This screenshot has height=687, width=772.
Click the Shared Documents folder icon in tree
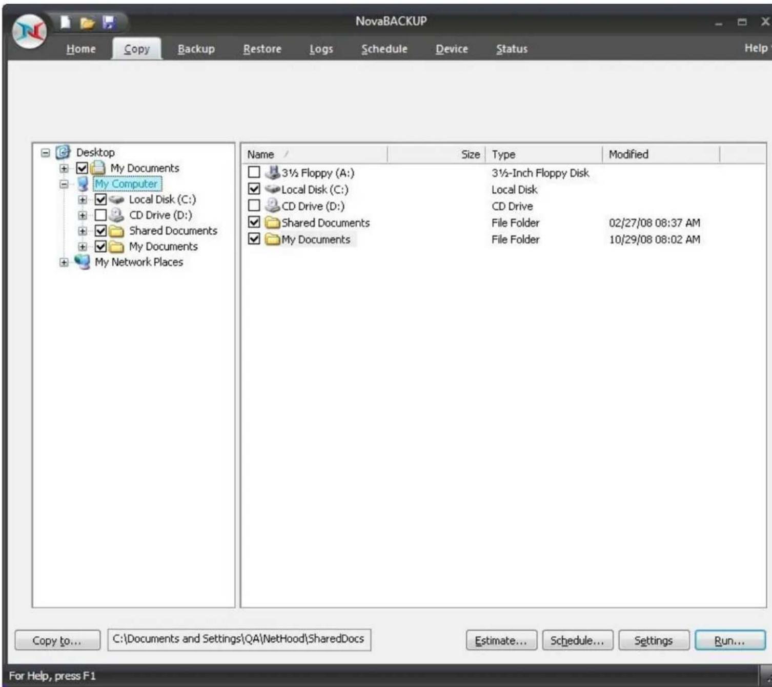click(x=117, y=231)
